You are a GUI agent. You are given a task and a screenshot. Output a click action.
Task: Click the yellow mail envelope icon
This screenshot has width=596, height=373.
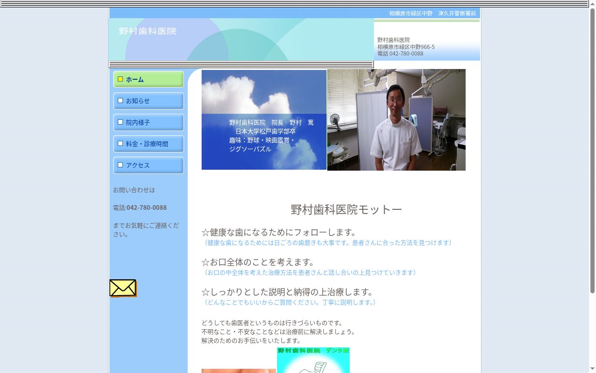[x=123, y=288]
